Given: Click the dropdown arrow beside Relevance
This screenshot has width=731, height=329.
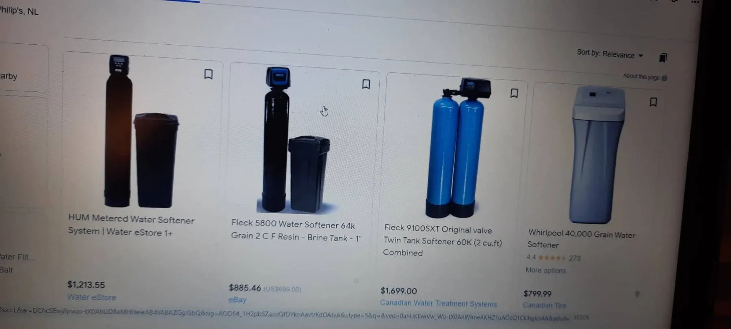Looking at the screenshot, I should 640,56.
